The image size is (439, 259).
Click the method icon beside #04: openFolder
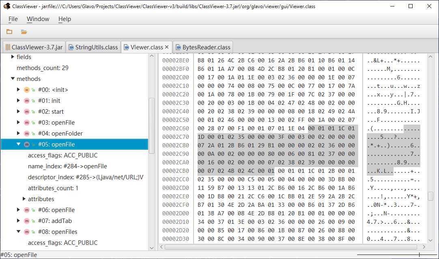[x=27, y=133]
